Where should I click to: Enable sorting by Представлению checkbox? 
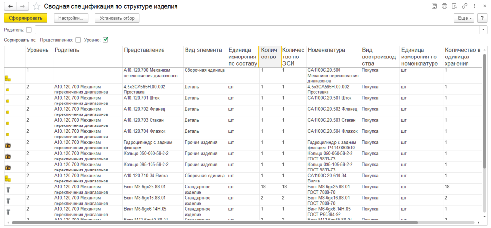78,40
